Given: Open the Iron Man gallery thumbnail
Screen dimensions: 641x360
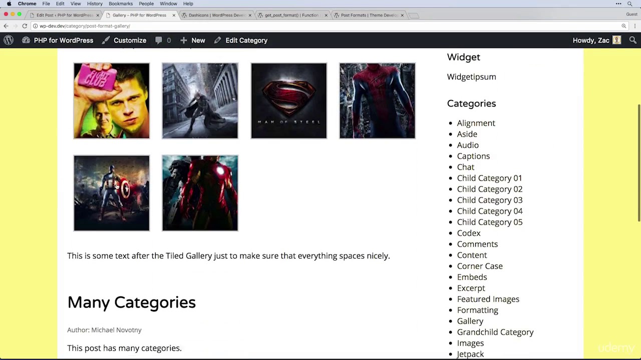Looking at the screenshot, I should [200, 193].
